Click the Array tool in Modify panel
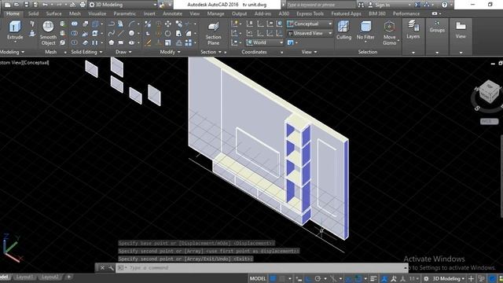The height and width of the screenshot is (283, 503). (x=189, y=42)
